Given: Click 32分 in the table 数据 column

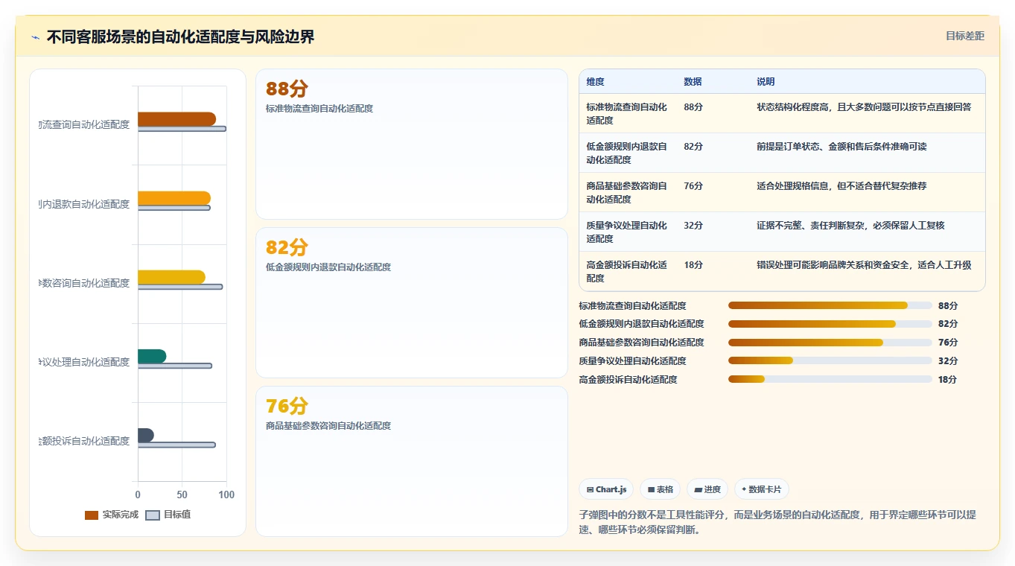Looking at the screenshot, I should pyautogui.click(x=693, y=225).
